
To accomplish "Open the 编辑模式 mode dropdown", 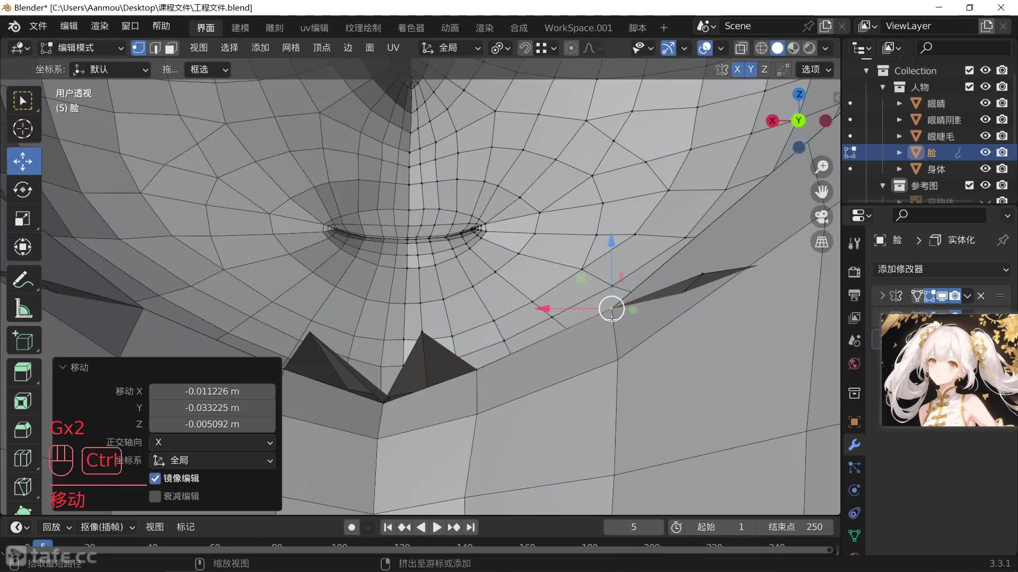I will point(83,48).
